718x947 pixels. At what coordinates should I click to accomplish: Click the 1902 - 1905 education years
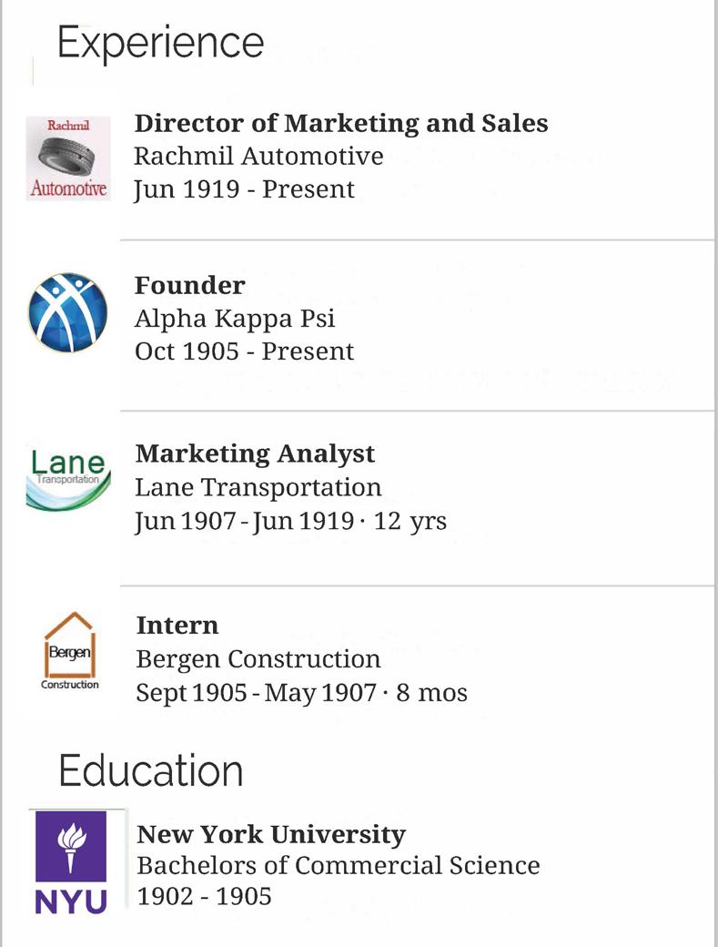204,896
